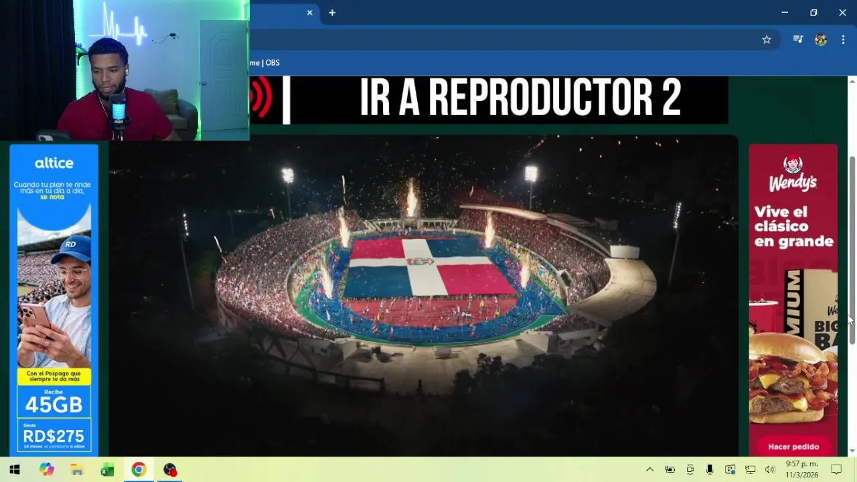This screenshot has width=857, height=482.
Task: Open Excel from the taskbar
Action: [107, 469]
